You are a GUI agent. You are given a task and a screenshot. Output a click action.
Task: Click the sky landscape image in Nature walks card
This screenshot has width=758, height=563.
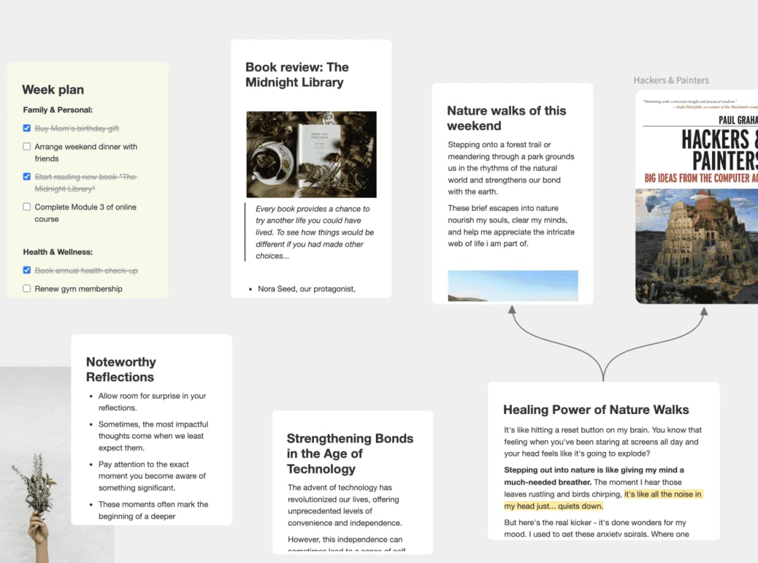[x=513, y=286]
